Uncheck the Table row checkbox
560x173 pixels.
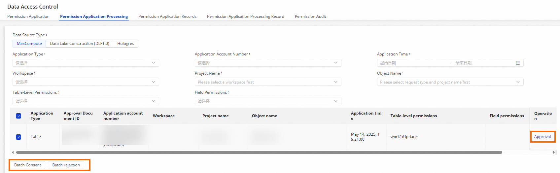(x=18, y=137)
